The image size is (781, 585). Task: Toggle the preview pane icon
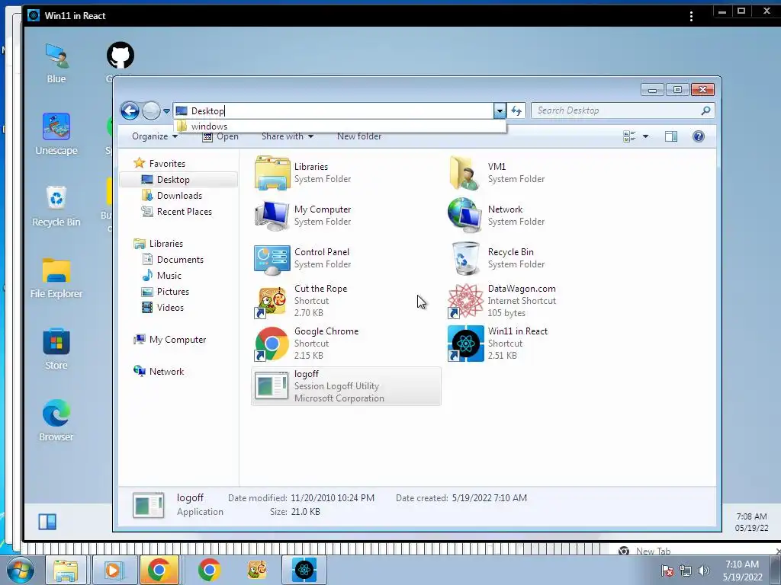(671, 136)
